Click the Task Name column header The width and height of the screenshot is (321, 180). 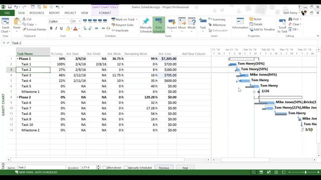33,52
